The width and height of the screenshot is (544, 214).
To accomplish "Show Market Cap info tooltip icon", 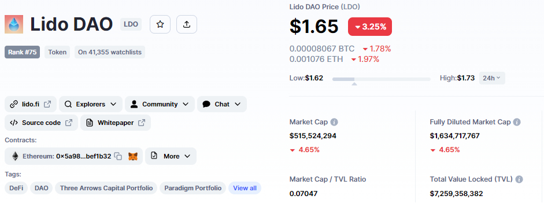I will (334, 122).
